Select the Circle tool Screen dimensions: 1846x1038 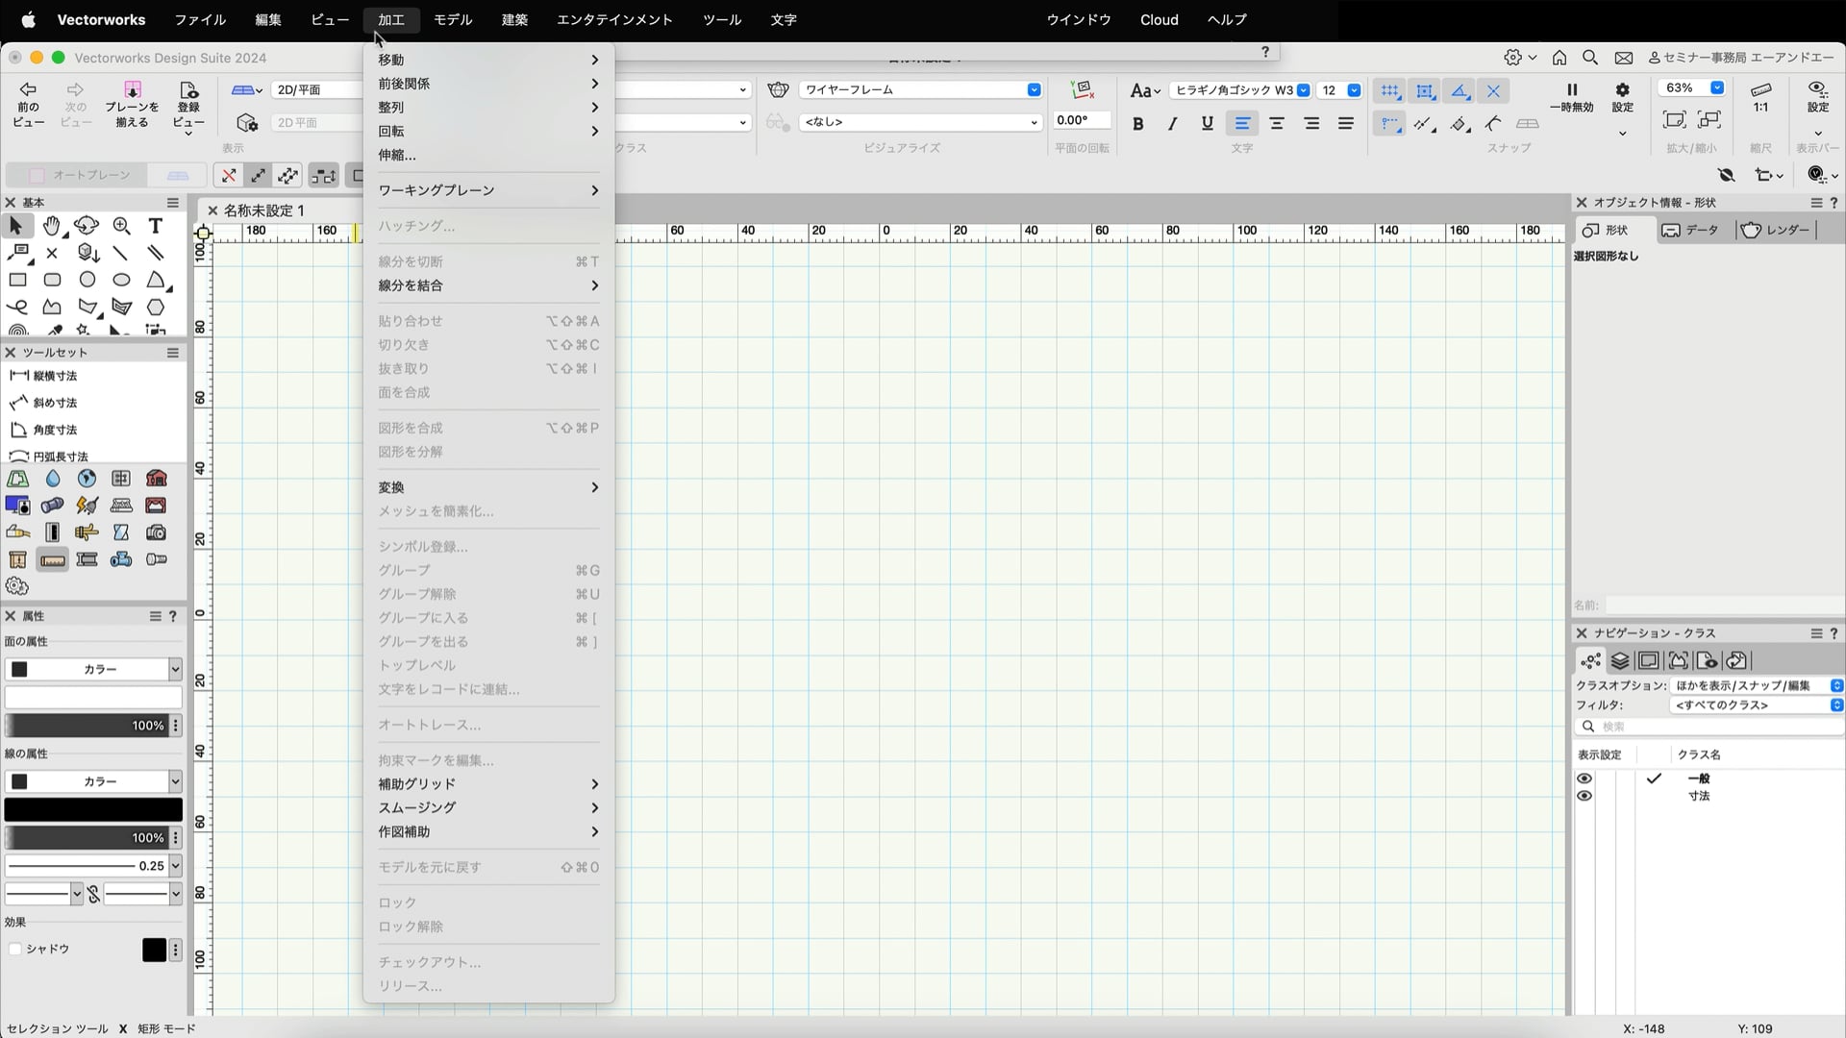point(87,280)
